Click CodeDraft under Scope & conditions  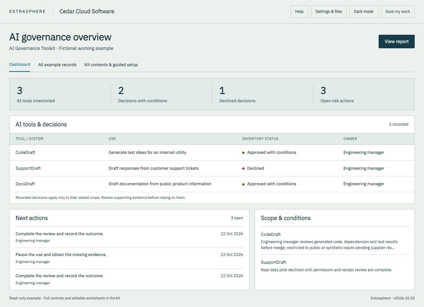tap(271, 235)
